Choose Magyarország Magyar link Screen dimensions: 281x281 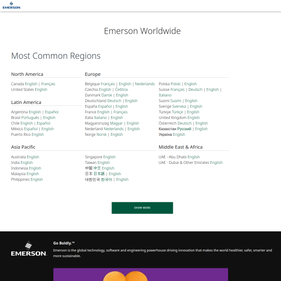[x=116, y=123]
